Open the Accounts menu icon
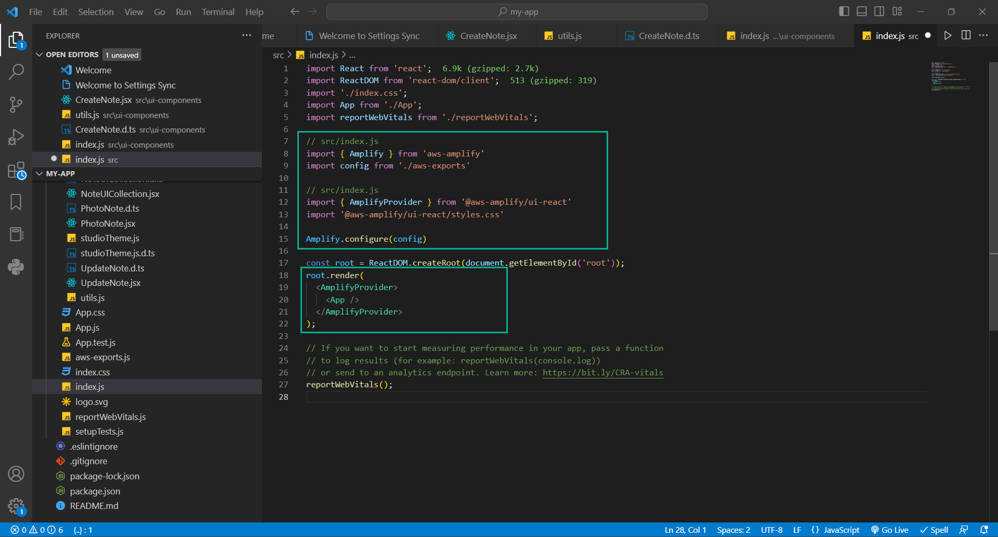The width and height of the screenshot is (998, 537). click(16, 474)
